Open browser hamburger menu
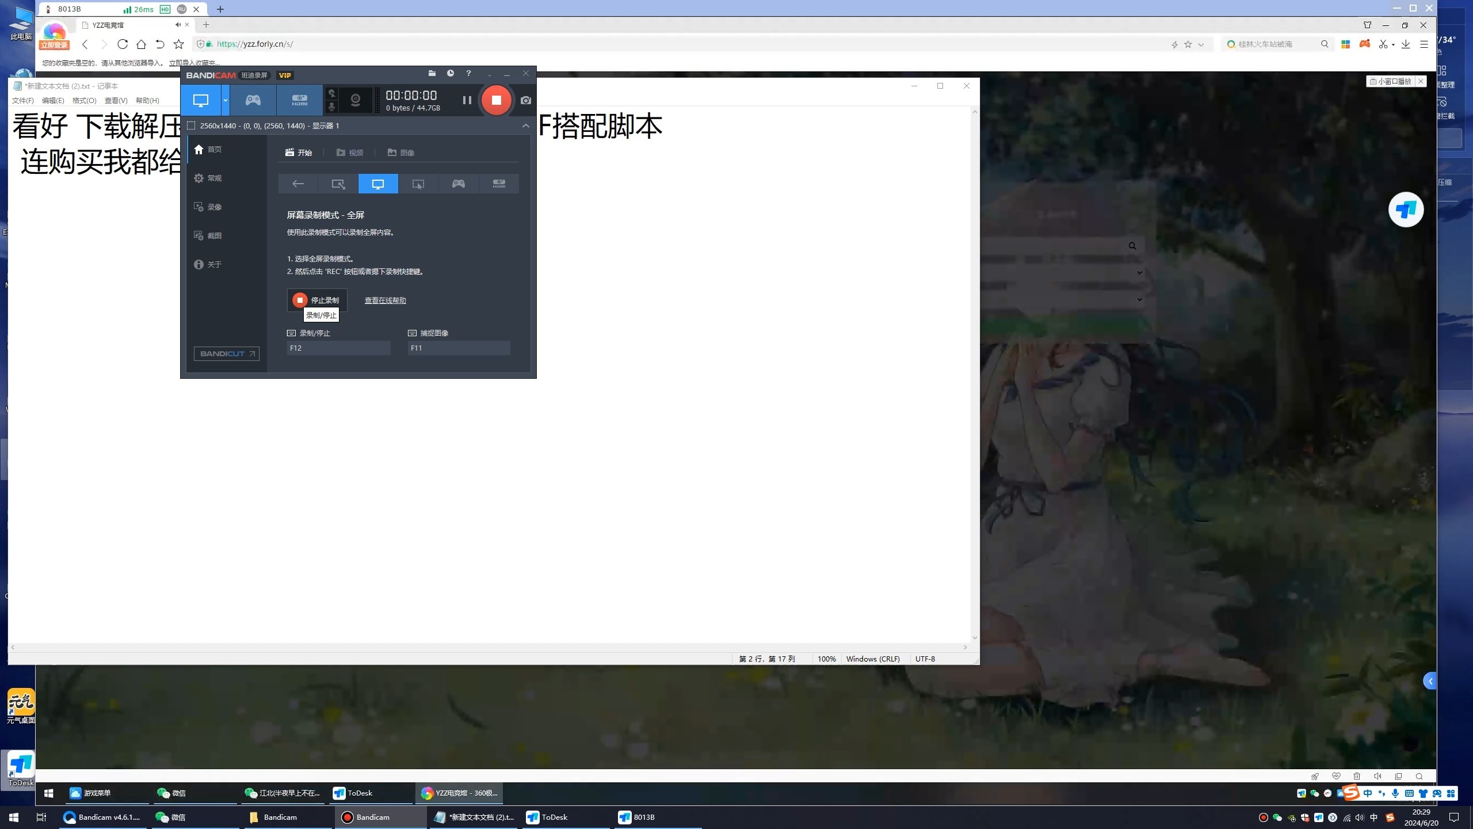The height and width of the screenshot is (829, 1473). [x=1424, y=44]
